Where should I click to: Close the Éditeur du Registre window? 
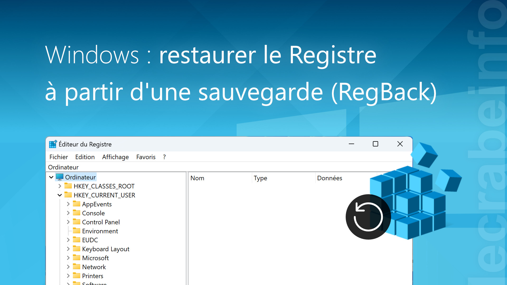(400, 144)
